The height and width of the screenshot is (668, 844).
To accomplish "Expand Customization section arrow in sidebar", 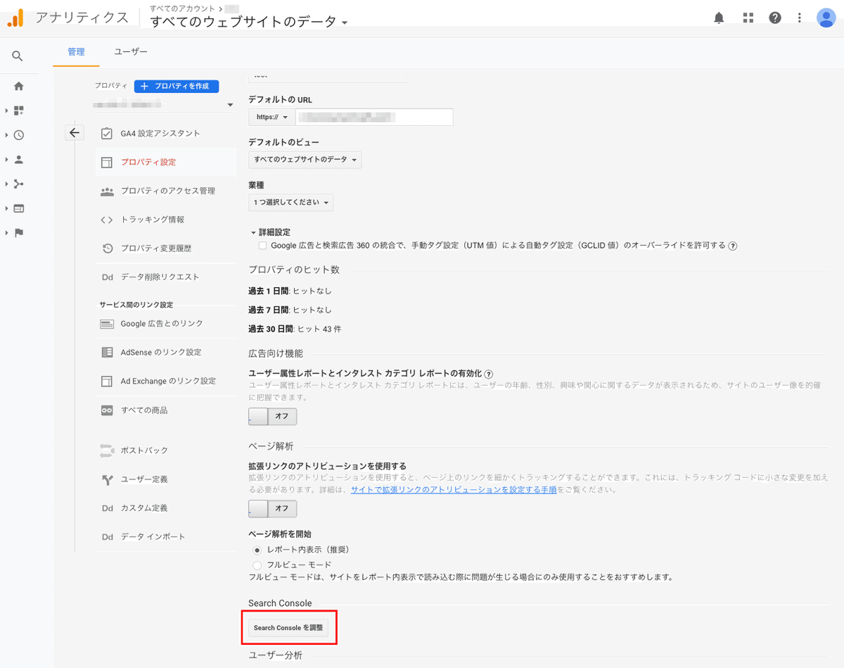I will (6, 111).
